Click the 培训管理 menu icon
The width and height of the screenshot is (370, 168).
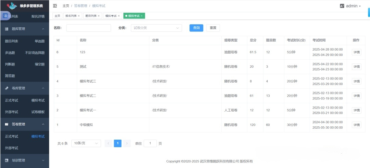point(7,160)
